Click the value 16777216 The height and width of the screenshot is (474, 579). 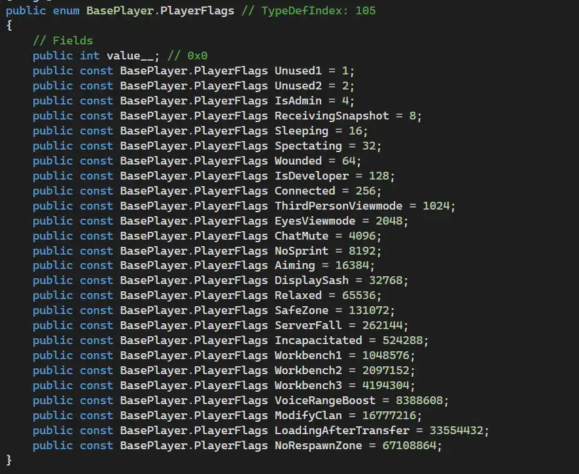(389, 416)
